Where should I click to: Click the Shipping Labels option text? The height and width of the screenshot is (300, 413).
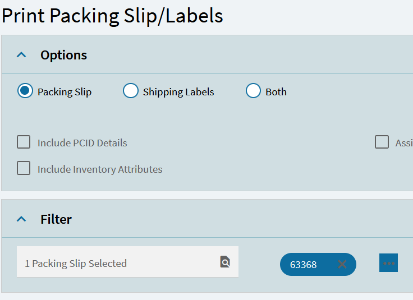coord(178,92)
